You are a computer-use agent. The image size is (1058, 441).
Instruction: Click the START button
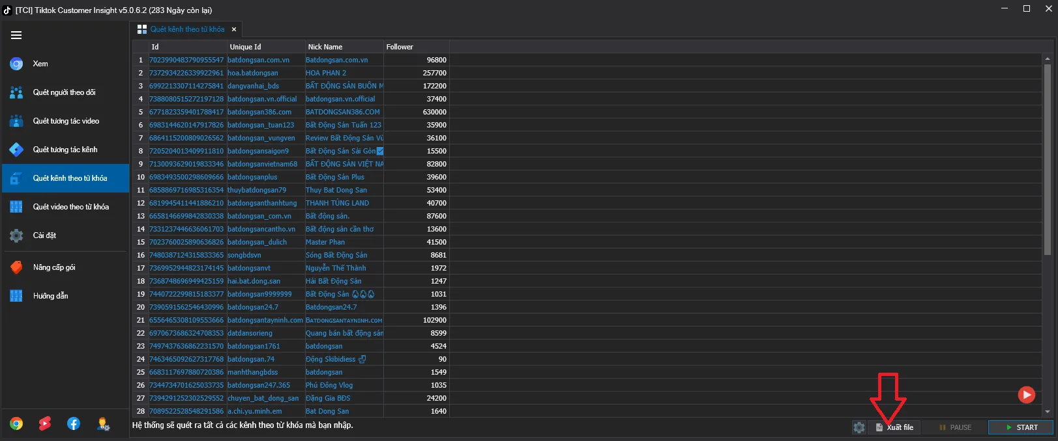coord(1021,427)
